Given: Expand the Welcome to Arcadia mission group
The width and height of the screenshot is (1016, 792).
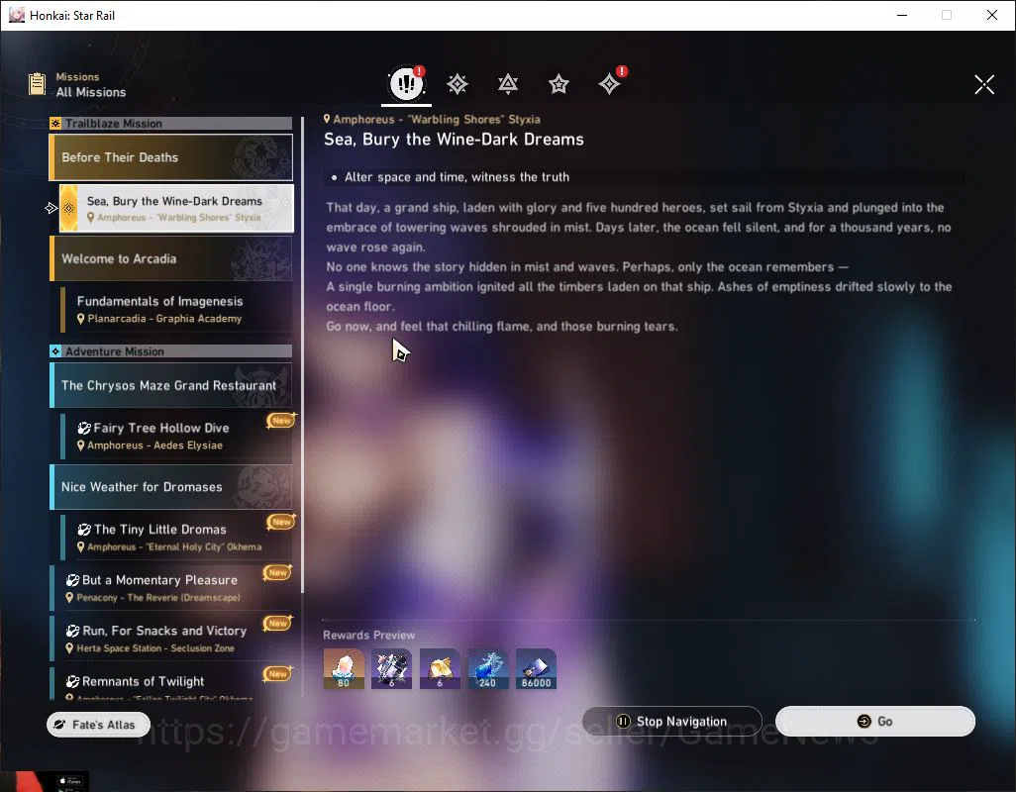Looking at the screenshot, I should point(171,258).
